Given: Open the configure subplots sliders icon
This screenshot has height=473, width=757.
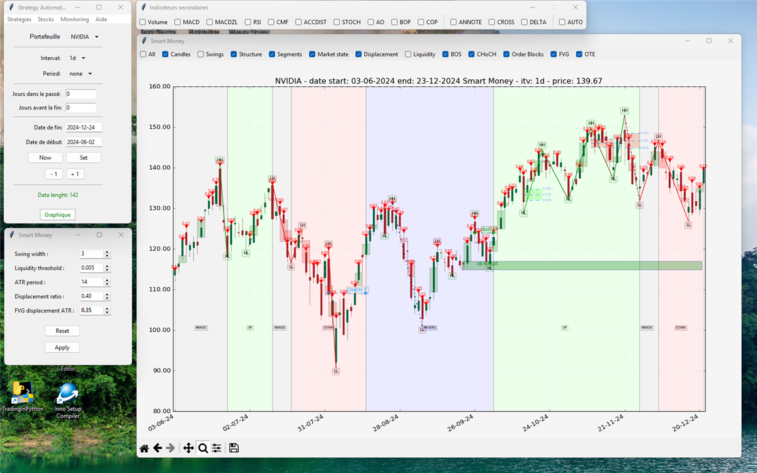Looking at the screenshot, I should pos(217,448).
